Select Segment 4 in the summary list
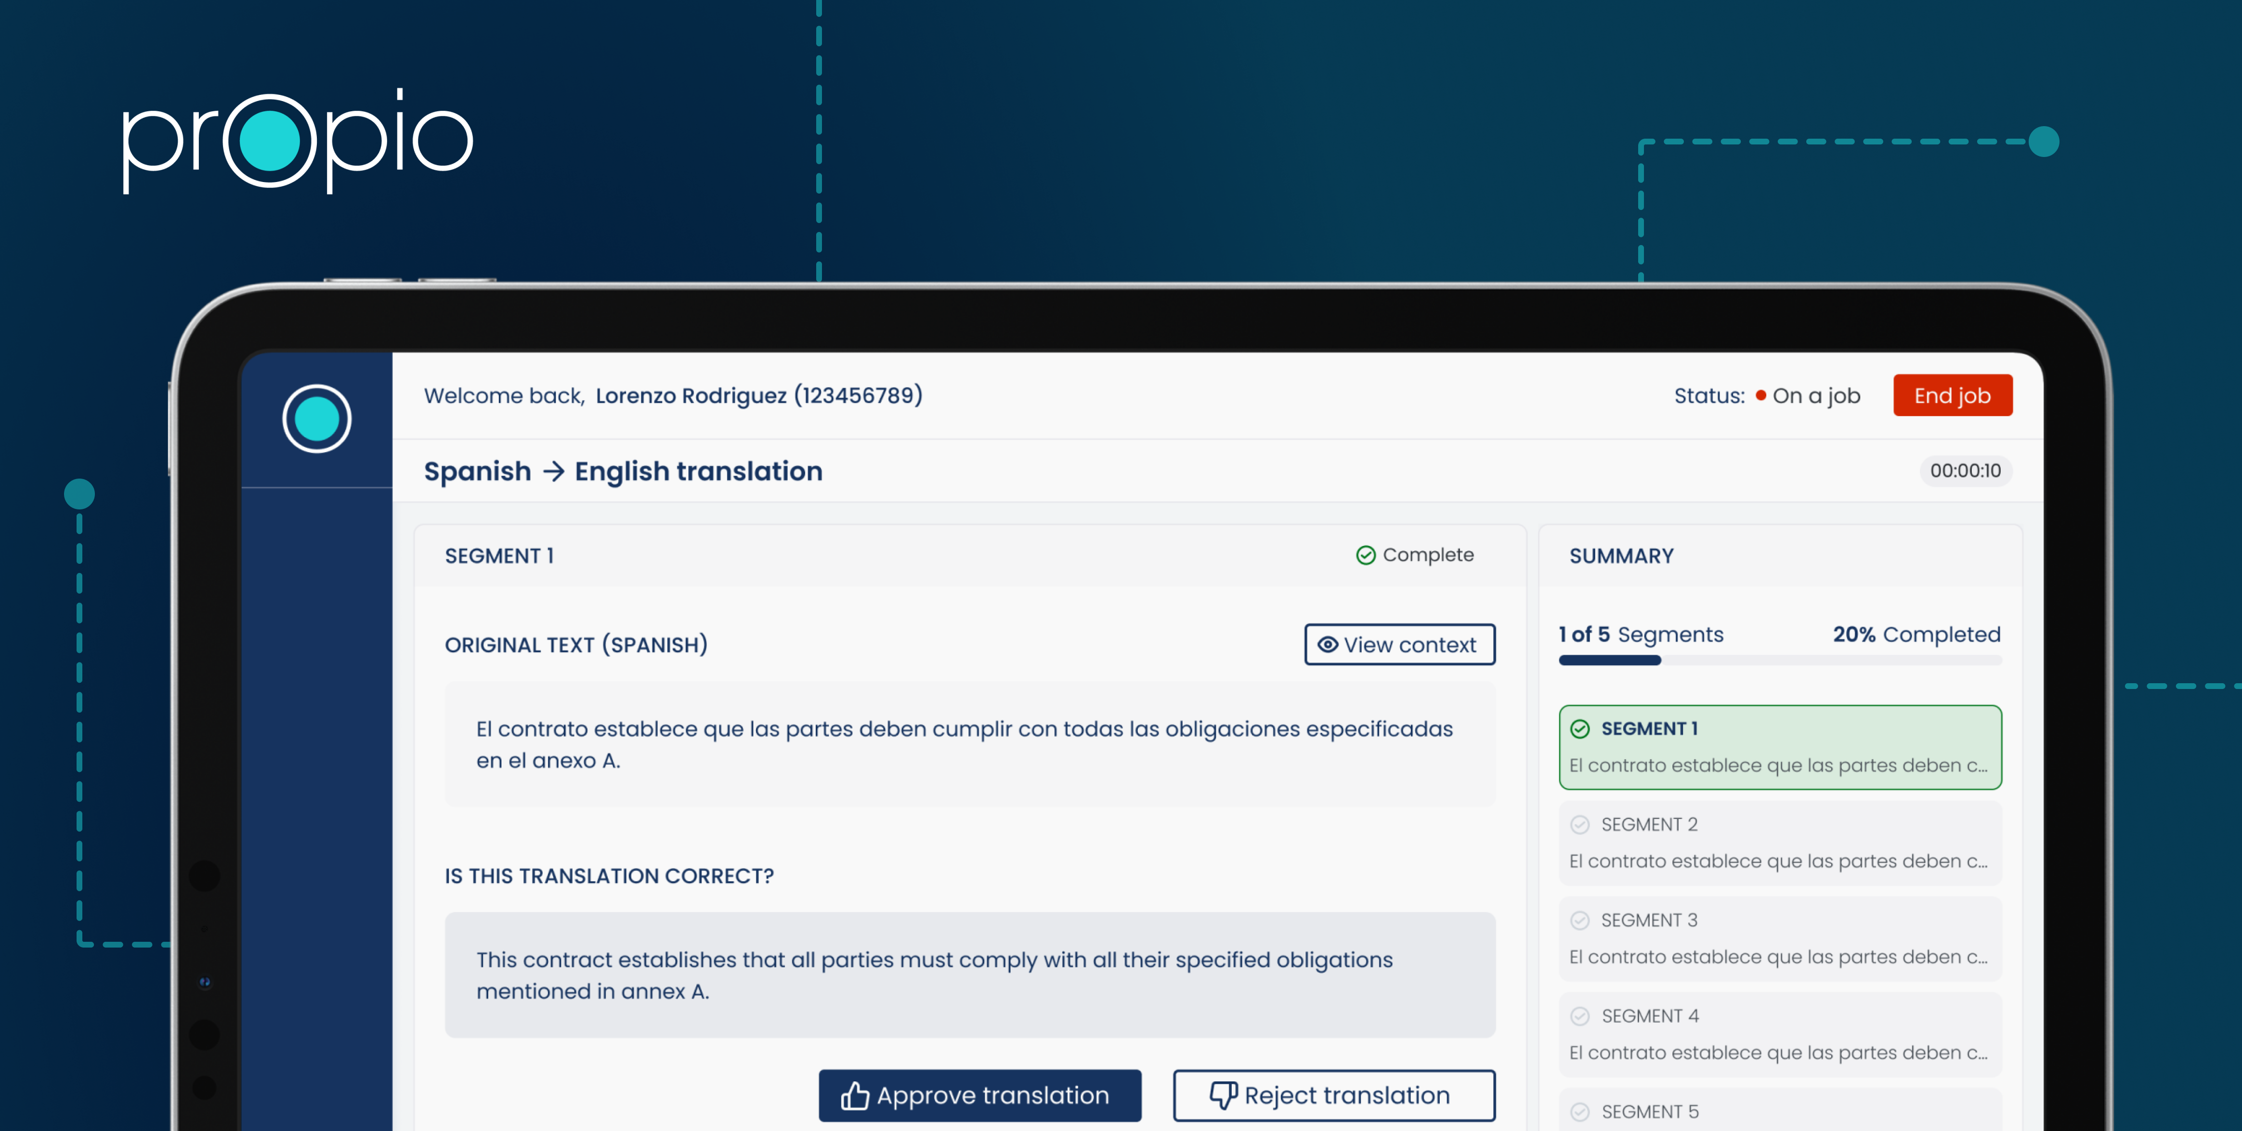The height and width of the screenshot is (1131, 2242). coord(1780,1034)
